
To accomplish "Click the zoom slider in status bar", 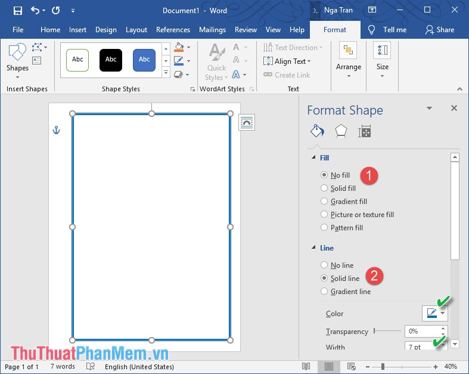I will point(402,366).
